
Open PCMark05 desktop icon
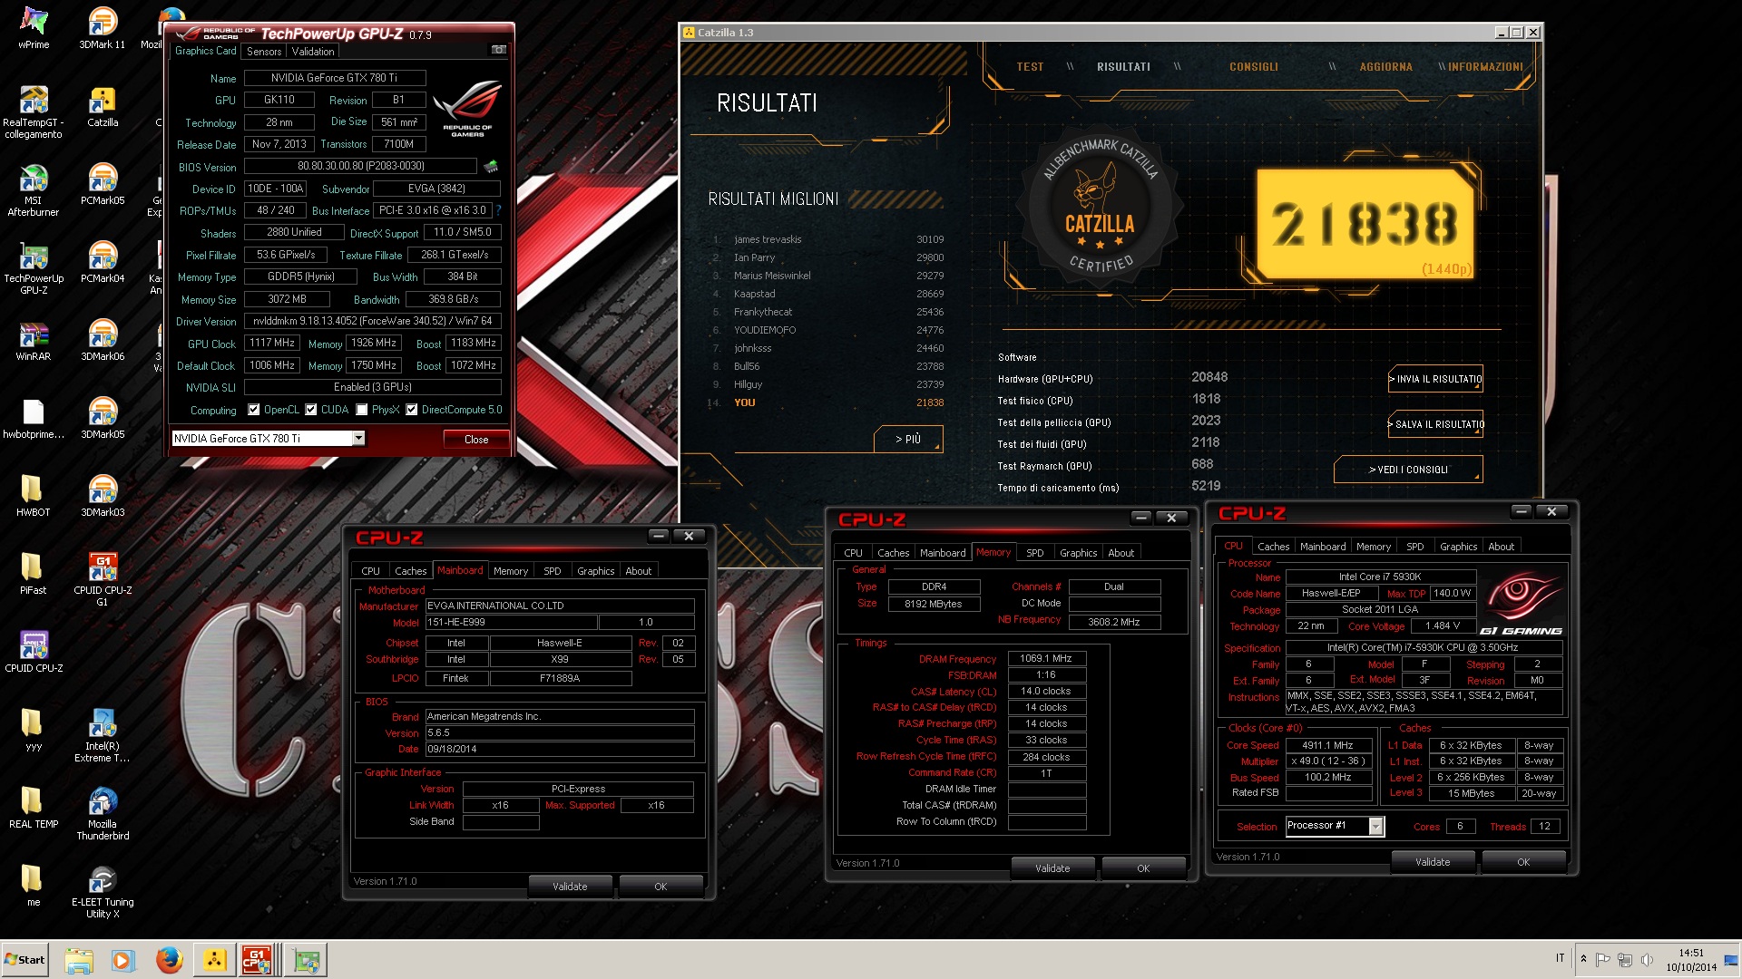(103, 184)
